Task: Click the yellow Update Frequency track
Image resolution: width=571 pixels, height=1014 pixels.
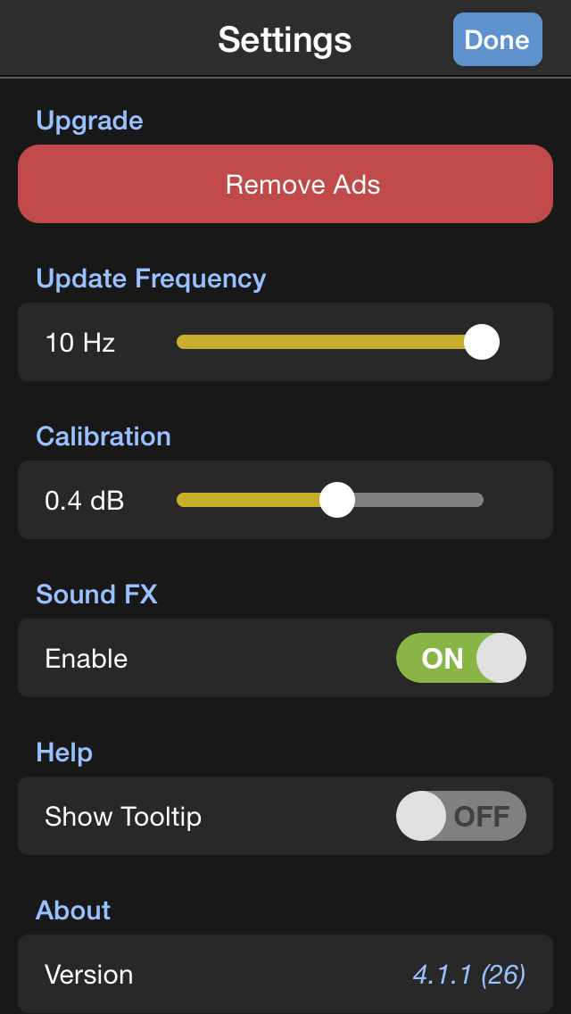Action: 321,342
